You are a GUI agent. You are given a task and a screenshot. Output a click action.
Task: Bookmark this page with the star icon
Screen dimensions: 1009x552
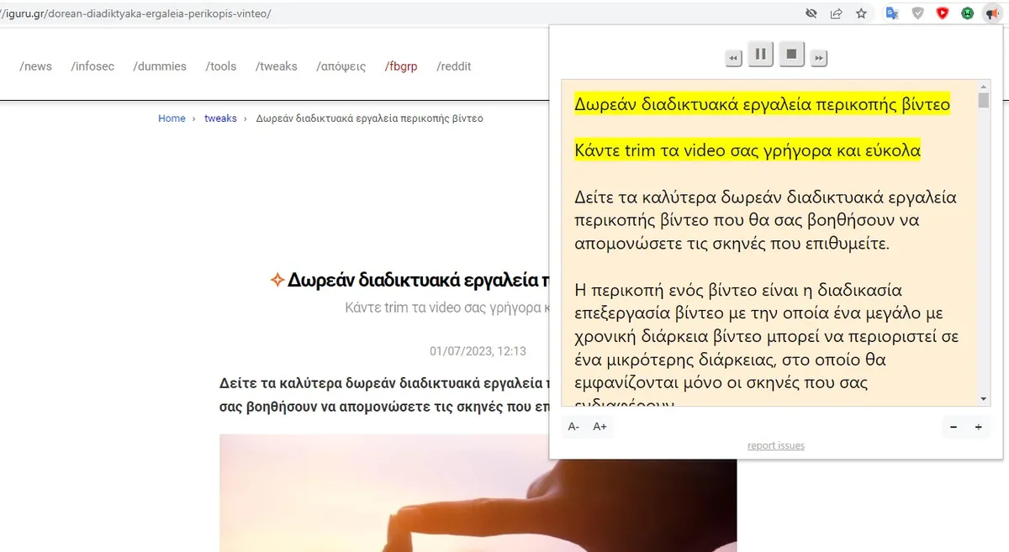click(861, 13)
